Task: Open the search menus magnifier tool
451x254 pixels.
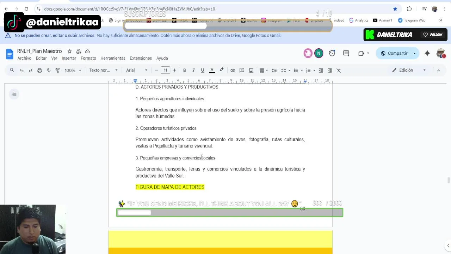Action: pyautogui.click(x=12, y=70)
